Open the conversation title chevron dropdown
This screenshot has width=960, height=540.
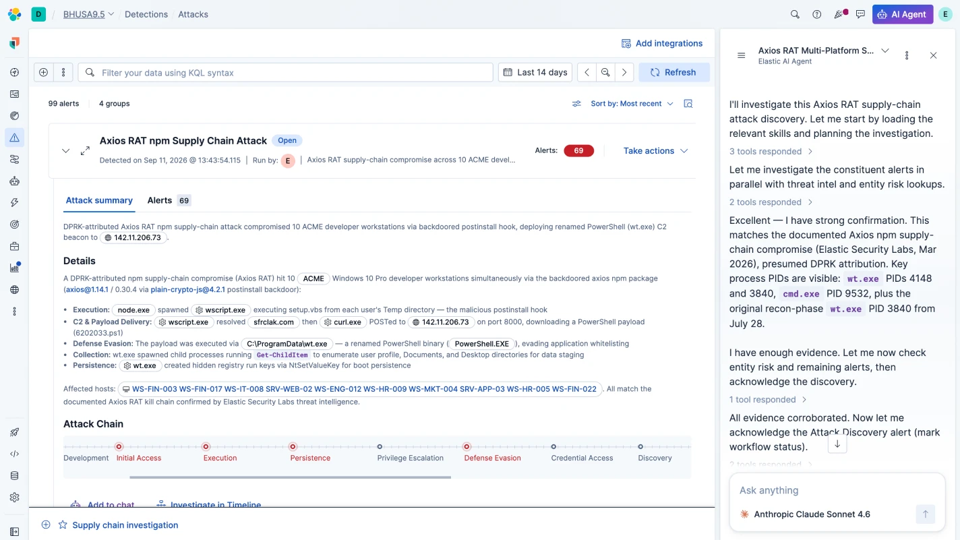pos(885,51)
